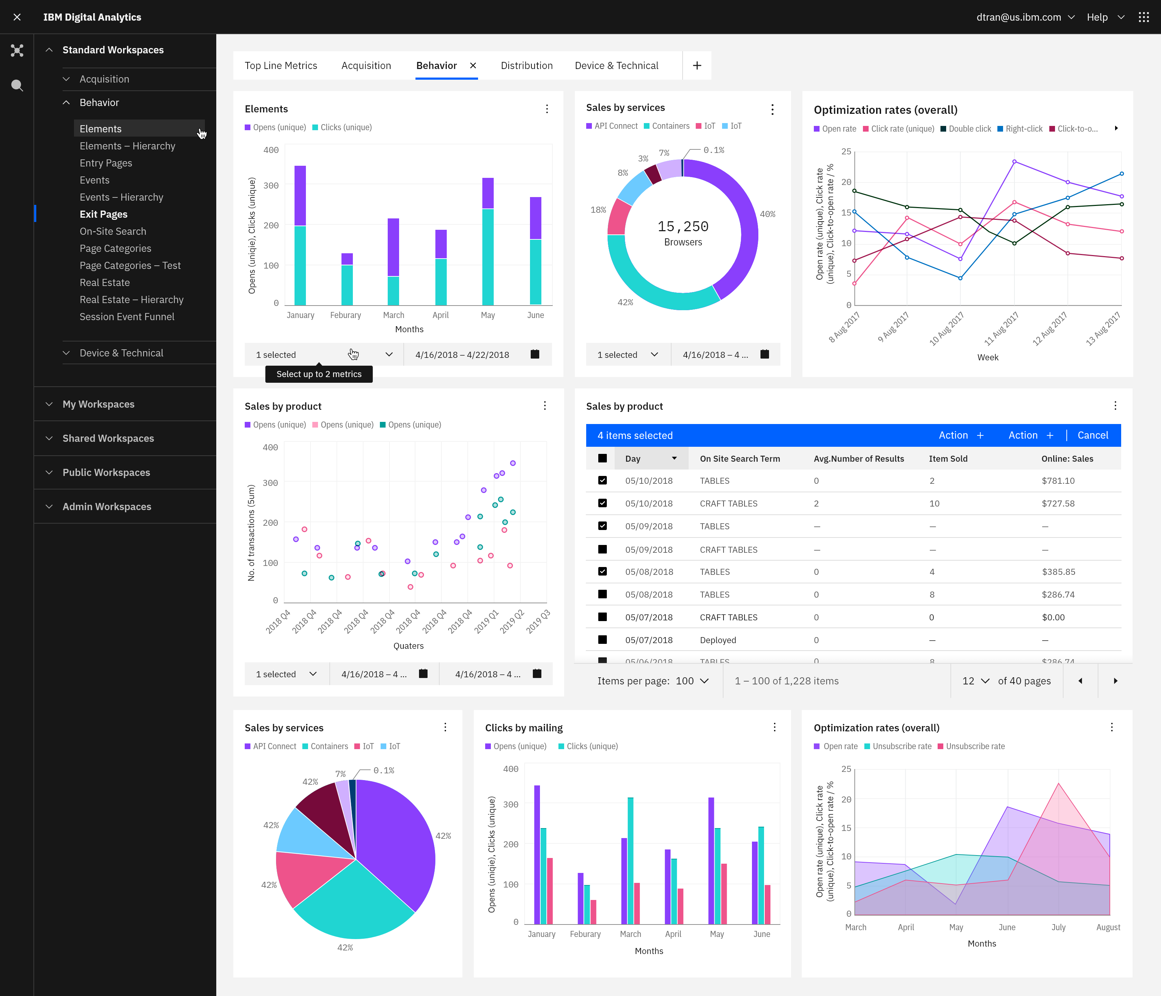Screen dimensions: 1161x996
Task: Click first Action button in selection bar
Action: (x=961, y=435)
